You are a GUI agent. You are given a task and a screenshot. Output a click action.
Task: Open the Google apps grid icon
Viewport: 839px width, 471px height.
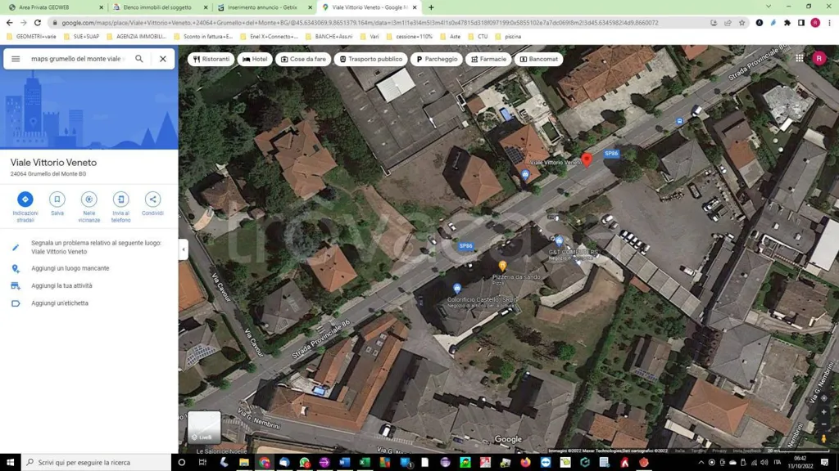pyautogui.click(x=799, y=58)
